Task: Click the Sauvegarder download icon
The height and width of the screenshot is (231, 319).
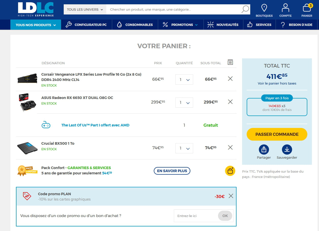Action: click(287, 150)
